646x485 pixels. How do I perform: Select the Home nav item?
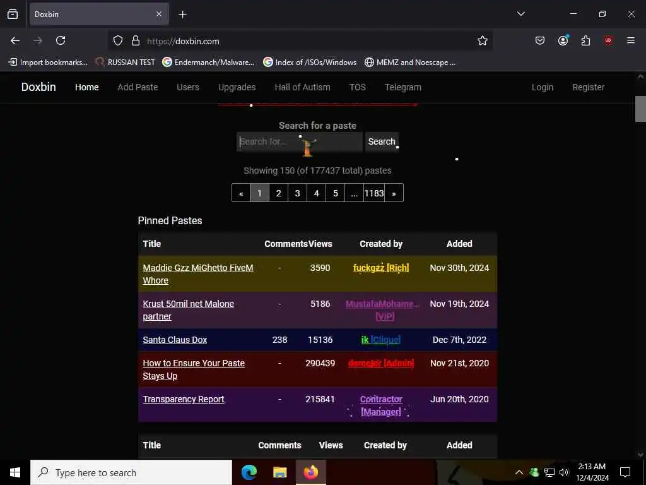(x=87, y=87)
